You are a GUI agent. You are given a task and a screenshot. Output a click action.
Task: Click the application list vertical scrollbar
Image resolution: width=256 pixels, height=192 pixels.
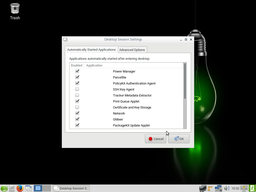185,81
